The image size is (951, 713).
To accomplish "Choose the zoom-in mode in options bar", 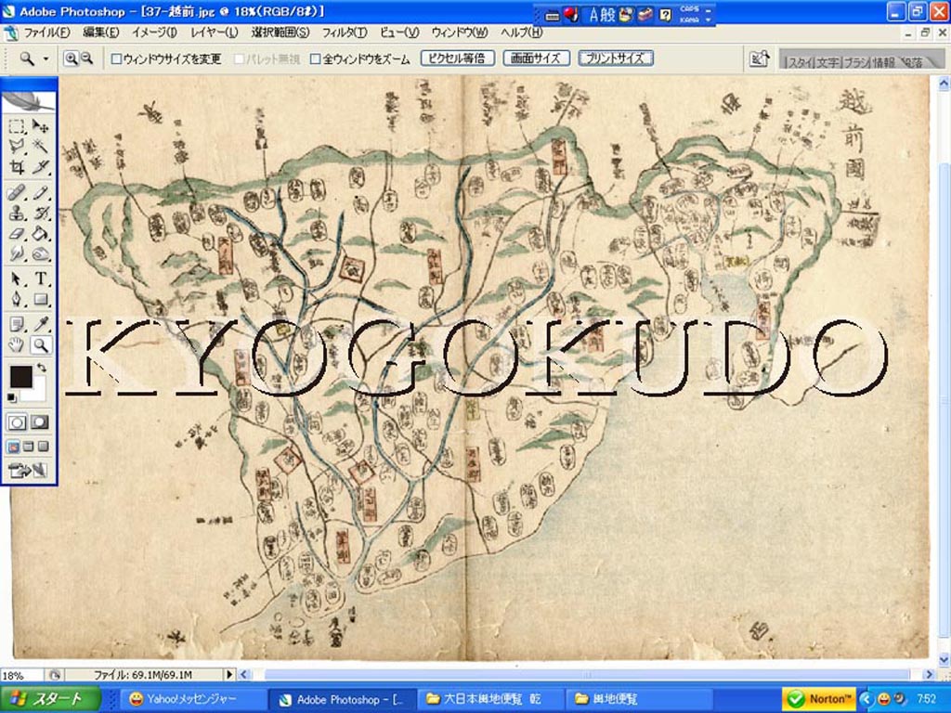I will [71, 58].
